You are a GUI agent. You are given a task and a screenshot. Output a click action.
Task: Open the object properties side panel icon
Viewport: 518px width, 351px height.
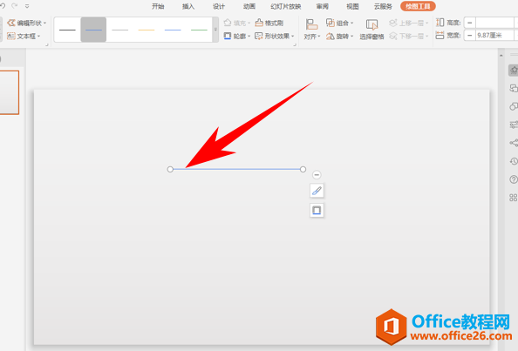pos(514,71)
